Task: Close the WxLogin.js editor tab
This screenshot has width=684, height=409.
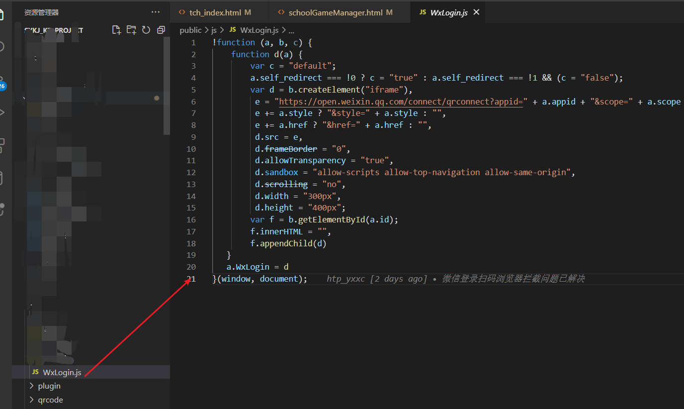Action: pos(476,12)
